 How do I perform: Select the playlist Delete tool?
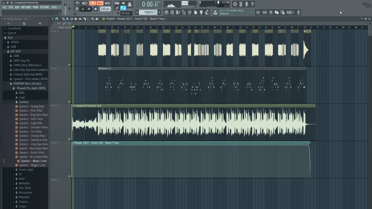[x=72, y=19]
